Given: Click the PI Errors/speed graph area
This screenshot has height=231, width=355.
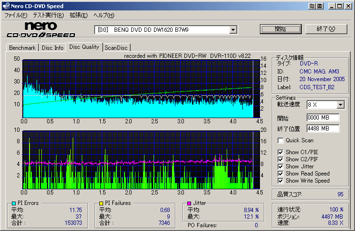Looking at the screenshot, I should pyautogui.click(x=141, y=89).
